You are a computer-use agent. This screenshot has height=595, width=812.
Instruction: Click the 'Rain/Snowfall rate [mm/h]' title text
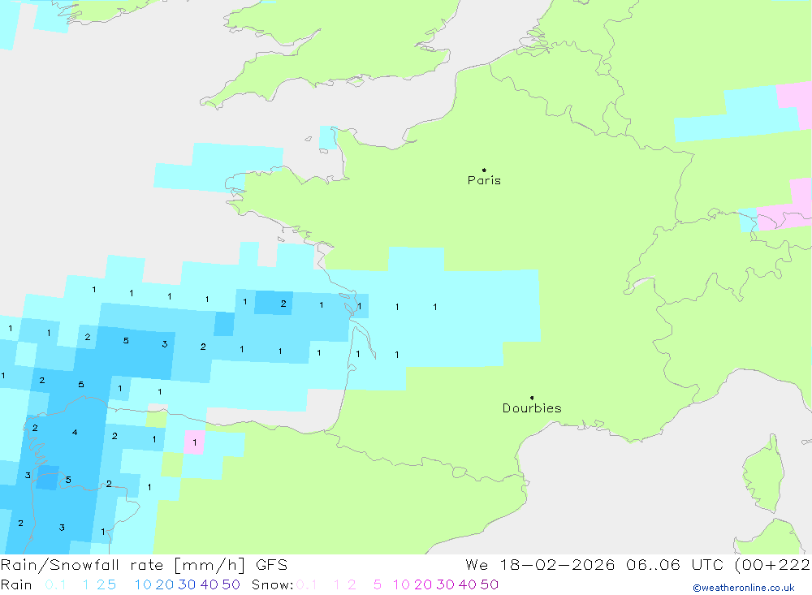click(x=123, y=564)
